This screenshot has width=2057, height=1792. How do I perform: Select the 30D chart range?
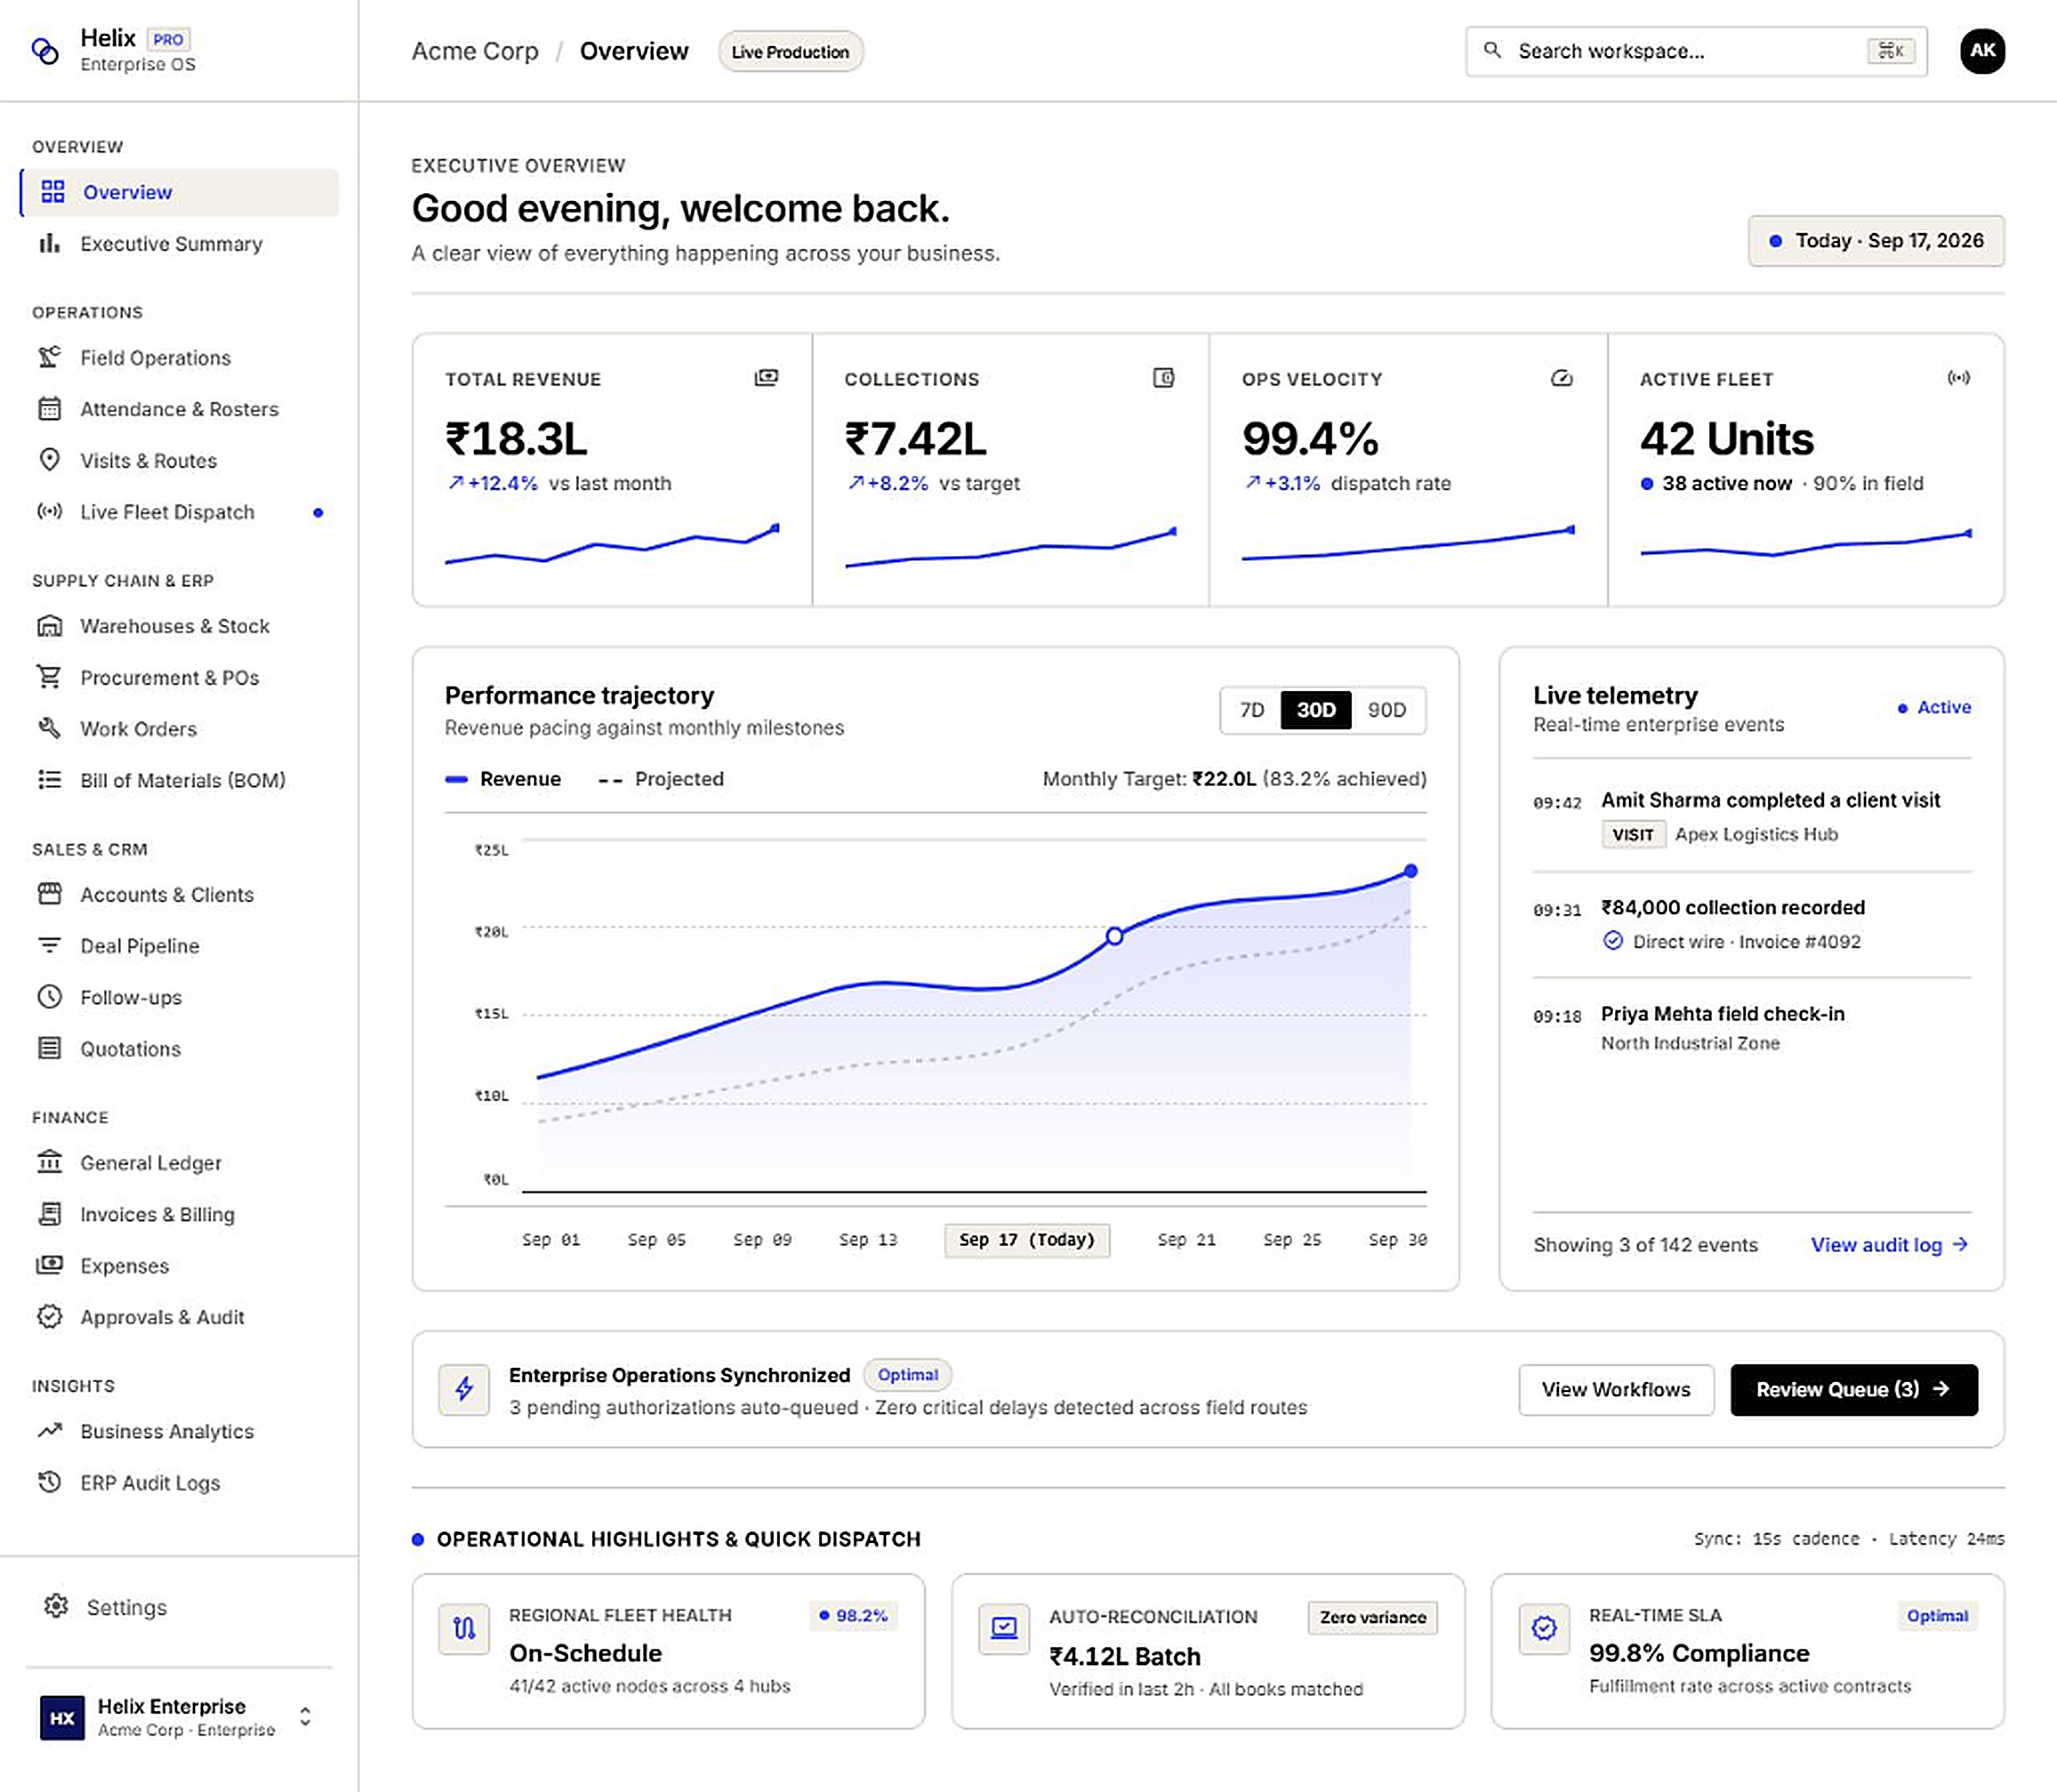click(x=1316, y=710)
